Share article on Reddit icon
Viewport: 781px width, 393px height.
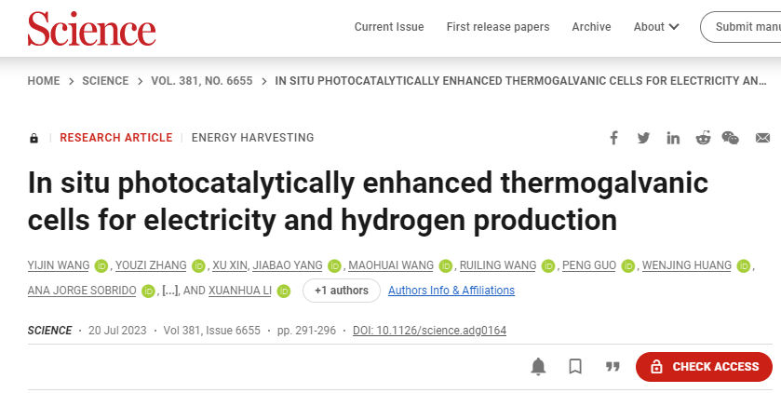[x=704, y=138]
